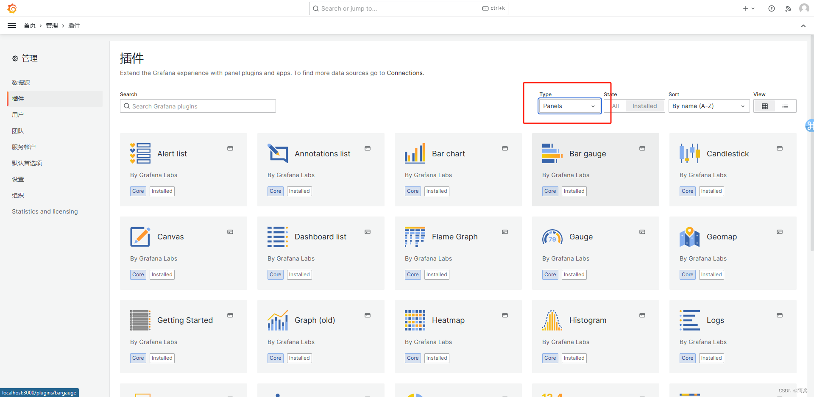Click the Core badge on Logs card
814x397 pixels.
[688, 358]
